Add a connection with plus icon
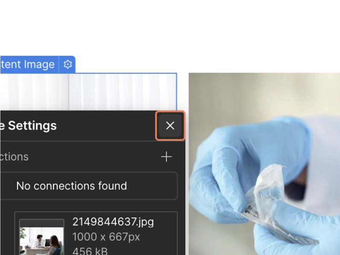Screen dimensions: 340x255 [x=166, y=156]
